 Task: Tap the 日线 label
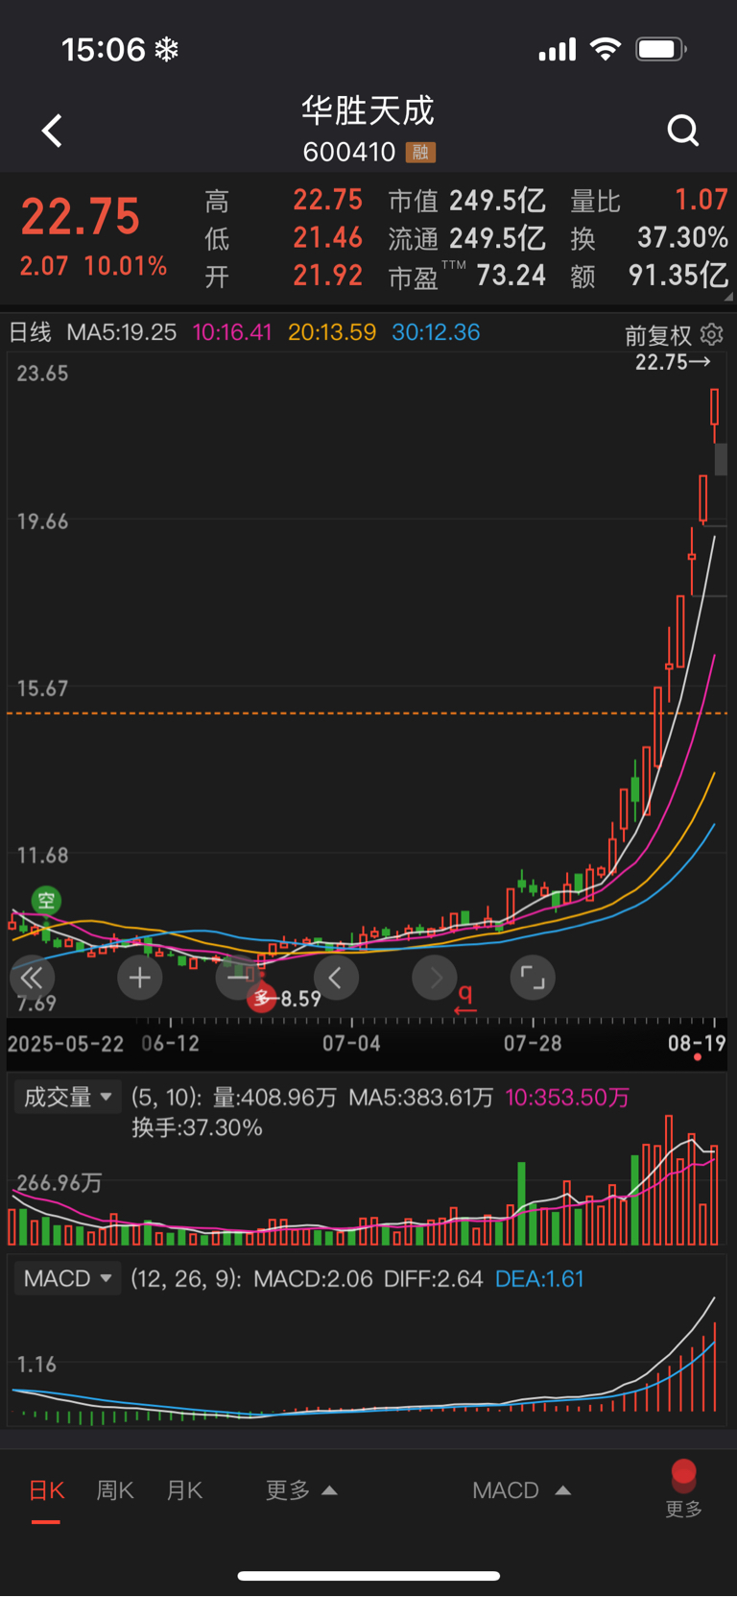(30, 332)
